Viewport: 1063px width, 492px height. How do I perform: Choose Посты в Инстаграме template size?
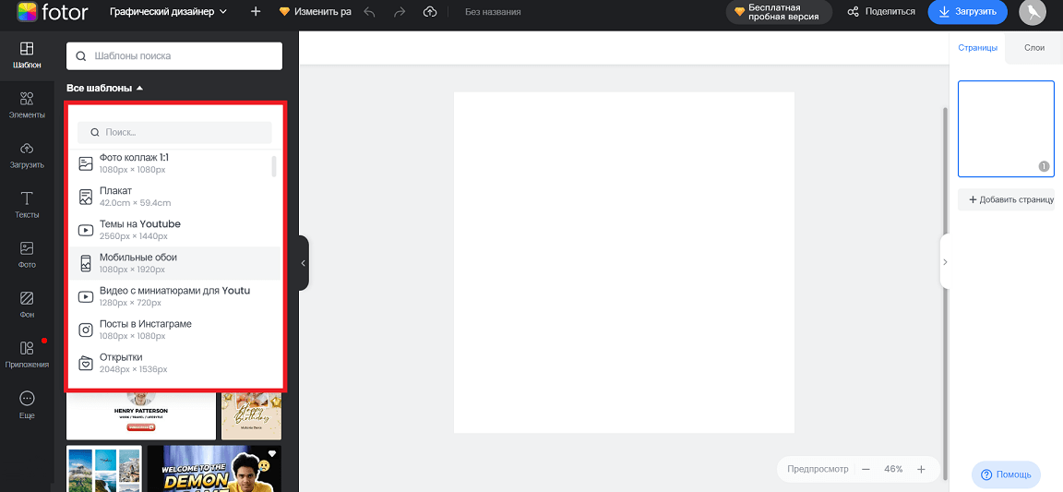(x=175, y=330)
